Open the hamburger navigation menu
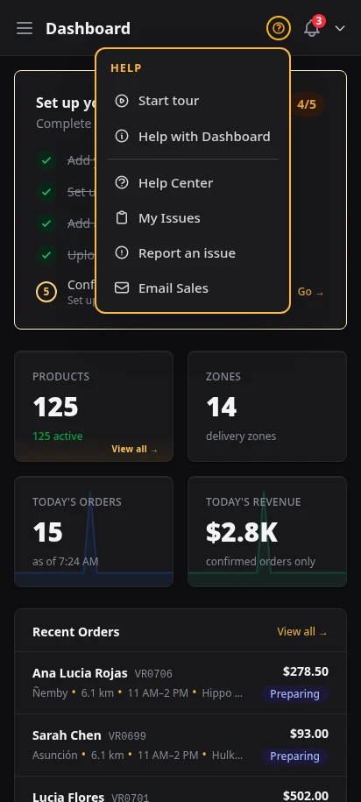This screenshot has height=802, width=361. pos(24,28)
